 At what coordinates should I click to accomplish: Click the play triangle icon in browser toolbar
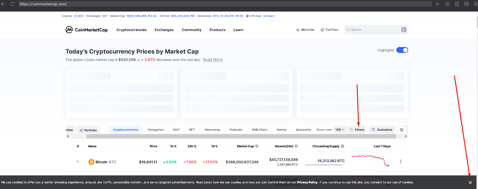[x=438, y=4]
